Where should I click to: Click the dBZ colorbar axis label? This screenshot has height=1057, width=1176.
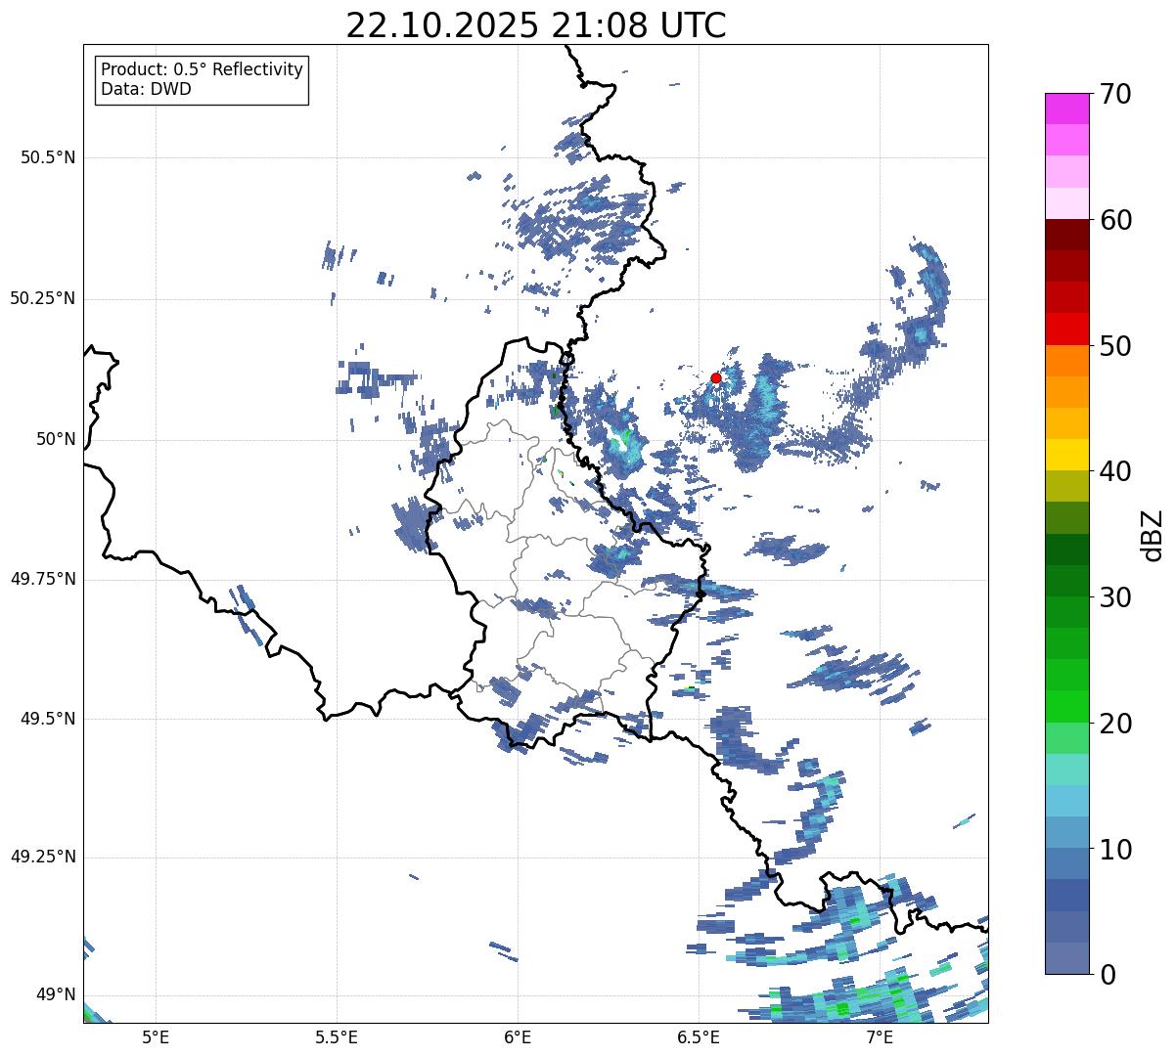(1153, 535)
